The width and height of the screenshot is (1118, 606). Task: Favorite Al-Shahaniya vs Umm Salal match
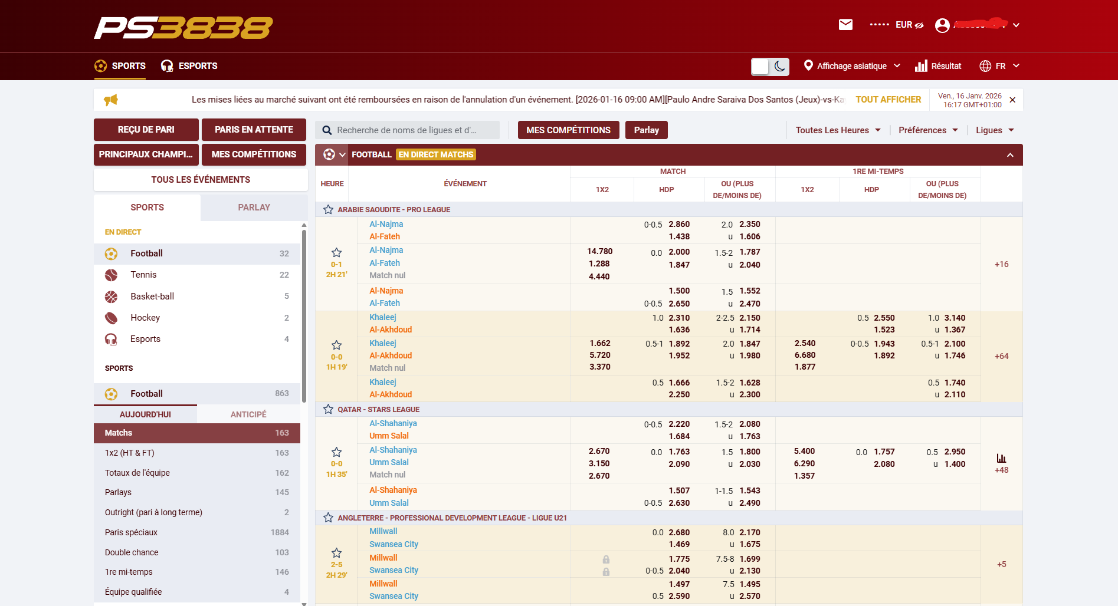(336, 452)
